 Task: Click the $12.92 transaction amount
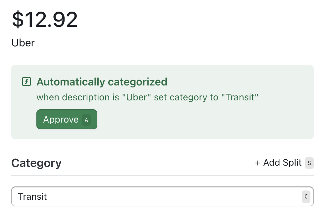[45, 19]
